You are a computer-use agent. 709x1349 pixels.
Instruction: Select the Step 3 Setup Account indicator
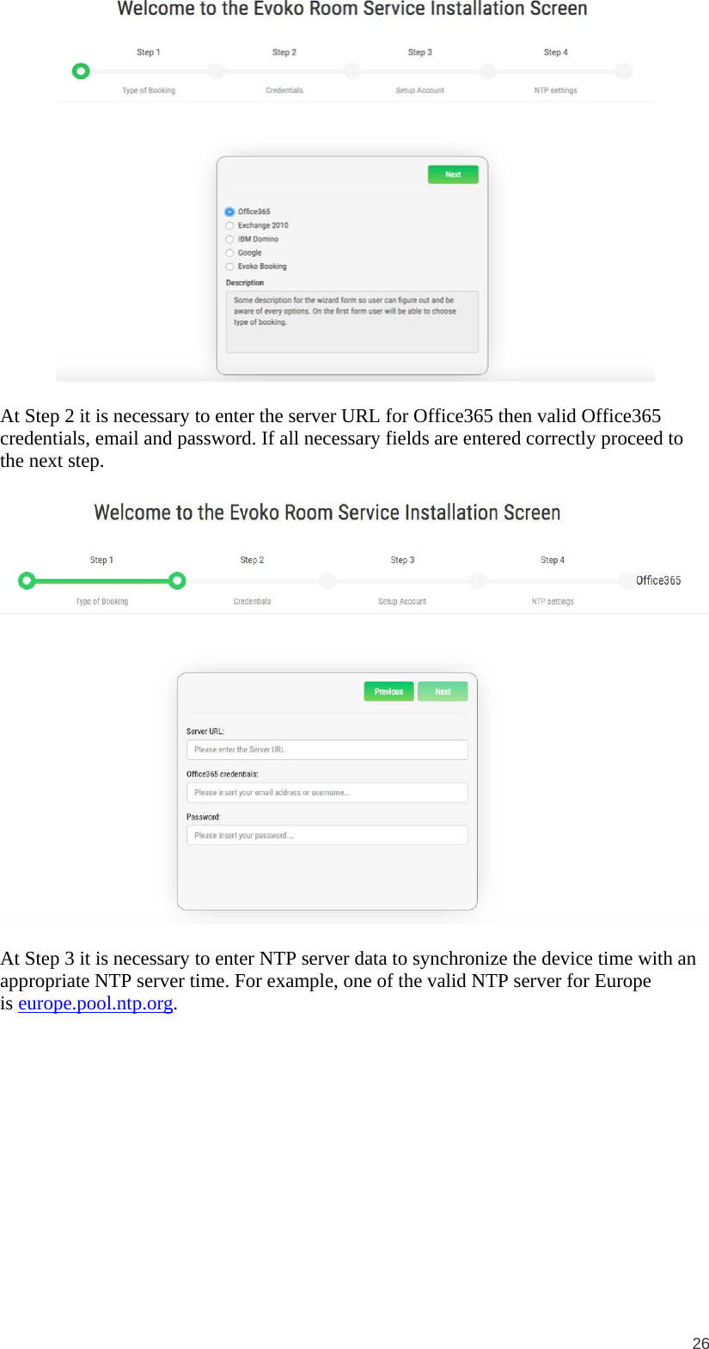tap(352, 71)
